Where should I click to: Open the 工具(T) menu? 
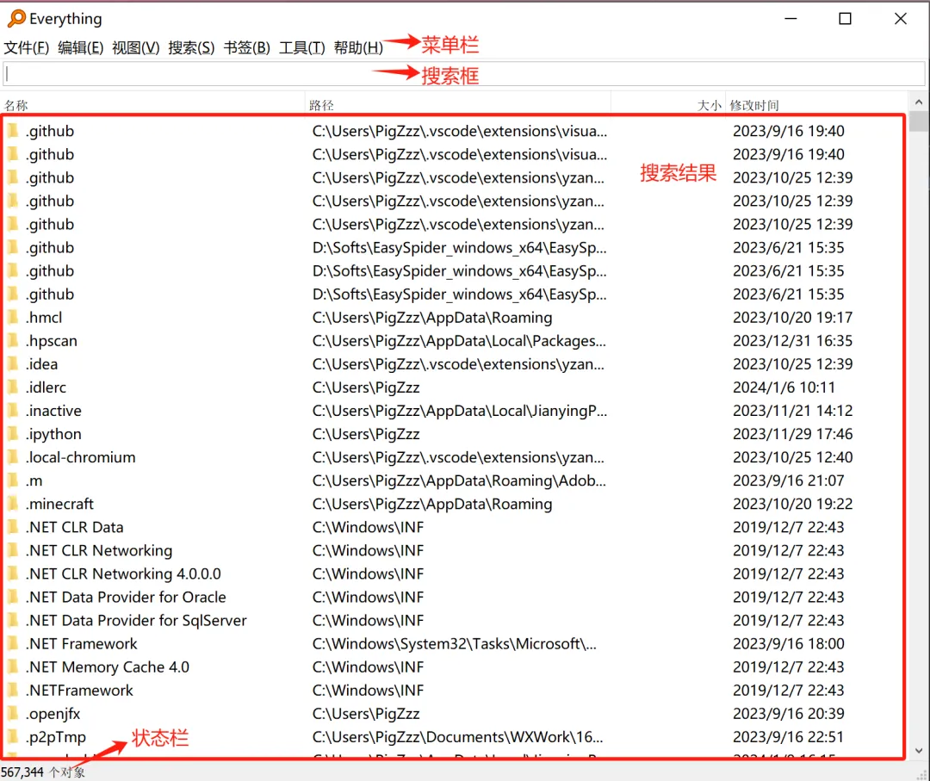[302, 47]
